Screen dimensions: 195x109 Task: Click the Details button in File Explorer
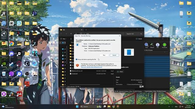pyautogui.click(x=139, y=39)
